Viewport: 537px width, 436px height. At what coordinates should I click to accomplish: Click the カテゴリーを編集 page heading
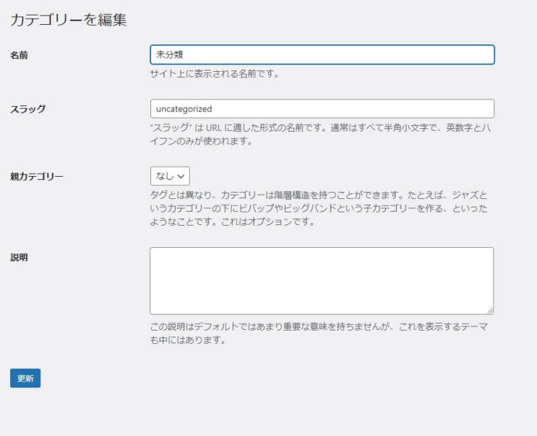[x=68, y=20]
